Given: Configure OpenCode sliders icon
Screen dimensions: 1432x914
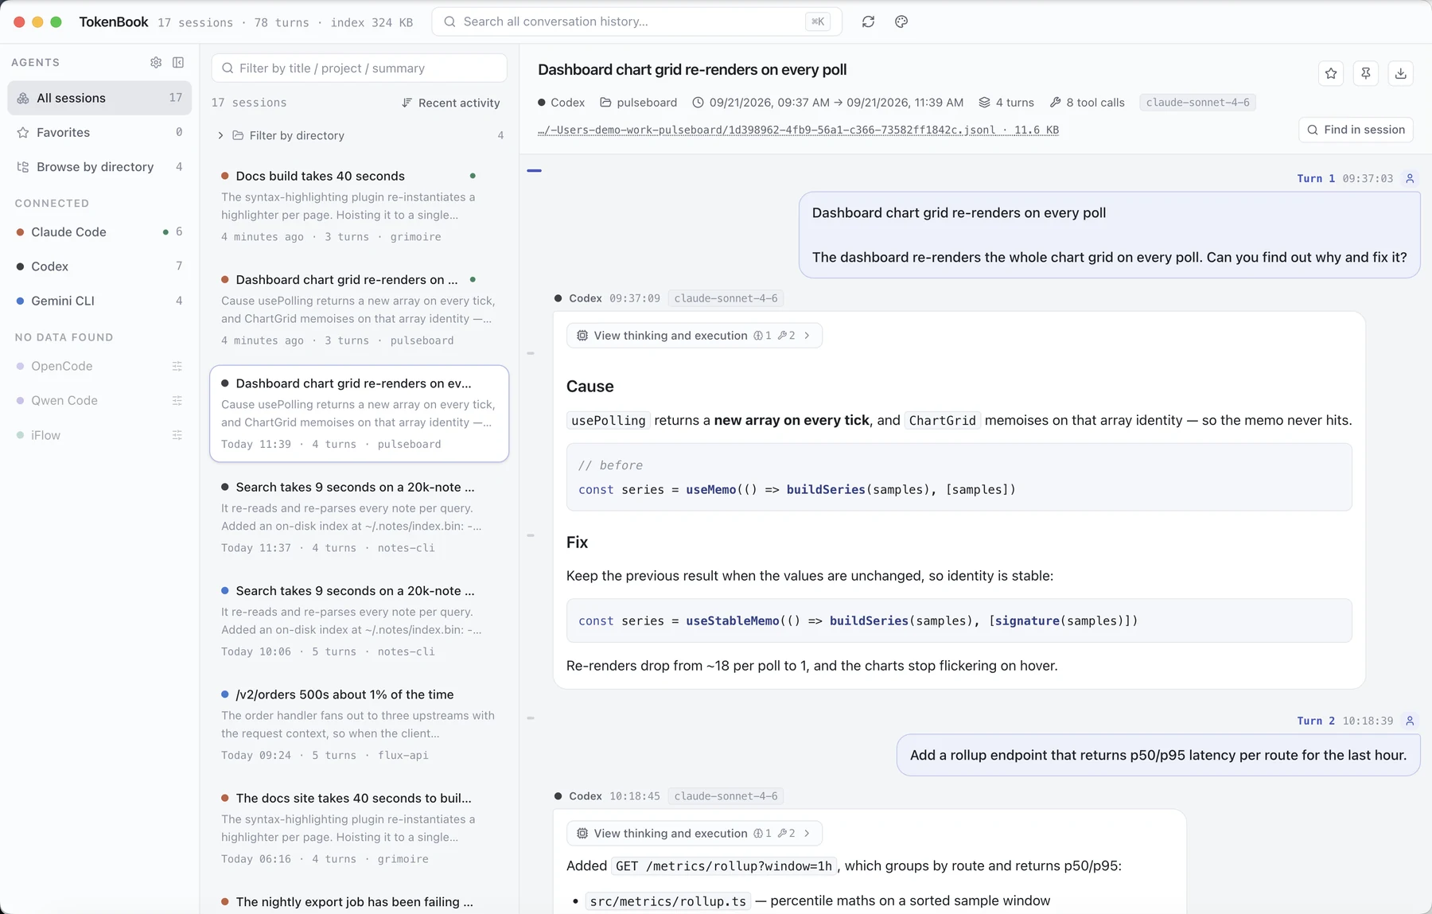Looking at the screenshot, I should point(177,366).
